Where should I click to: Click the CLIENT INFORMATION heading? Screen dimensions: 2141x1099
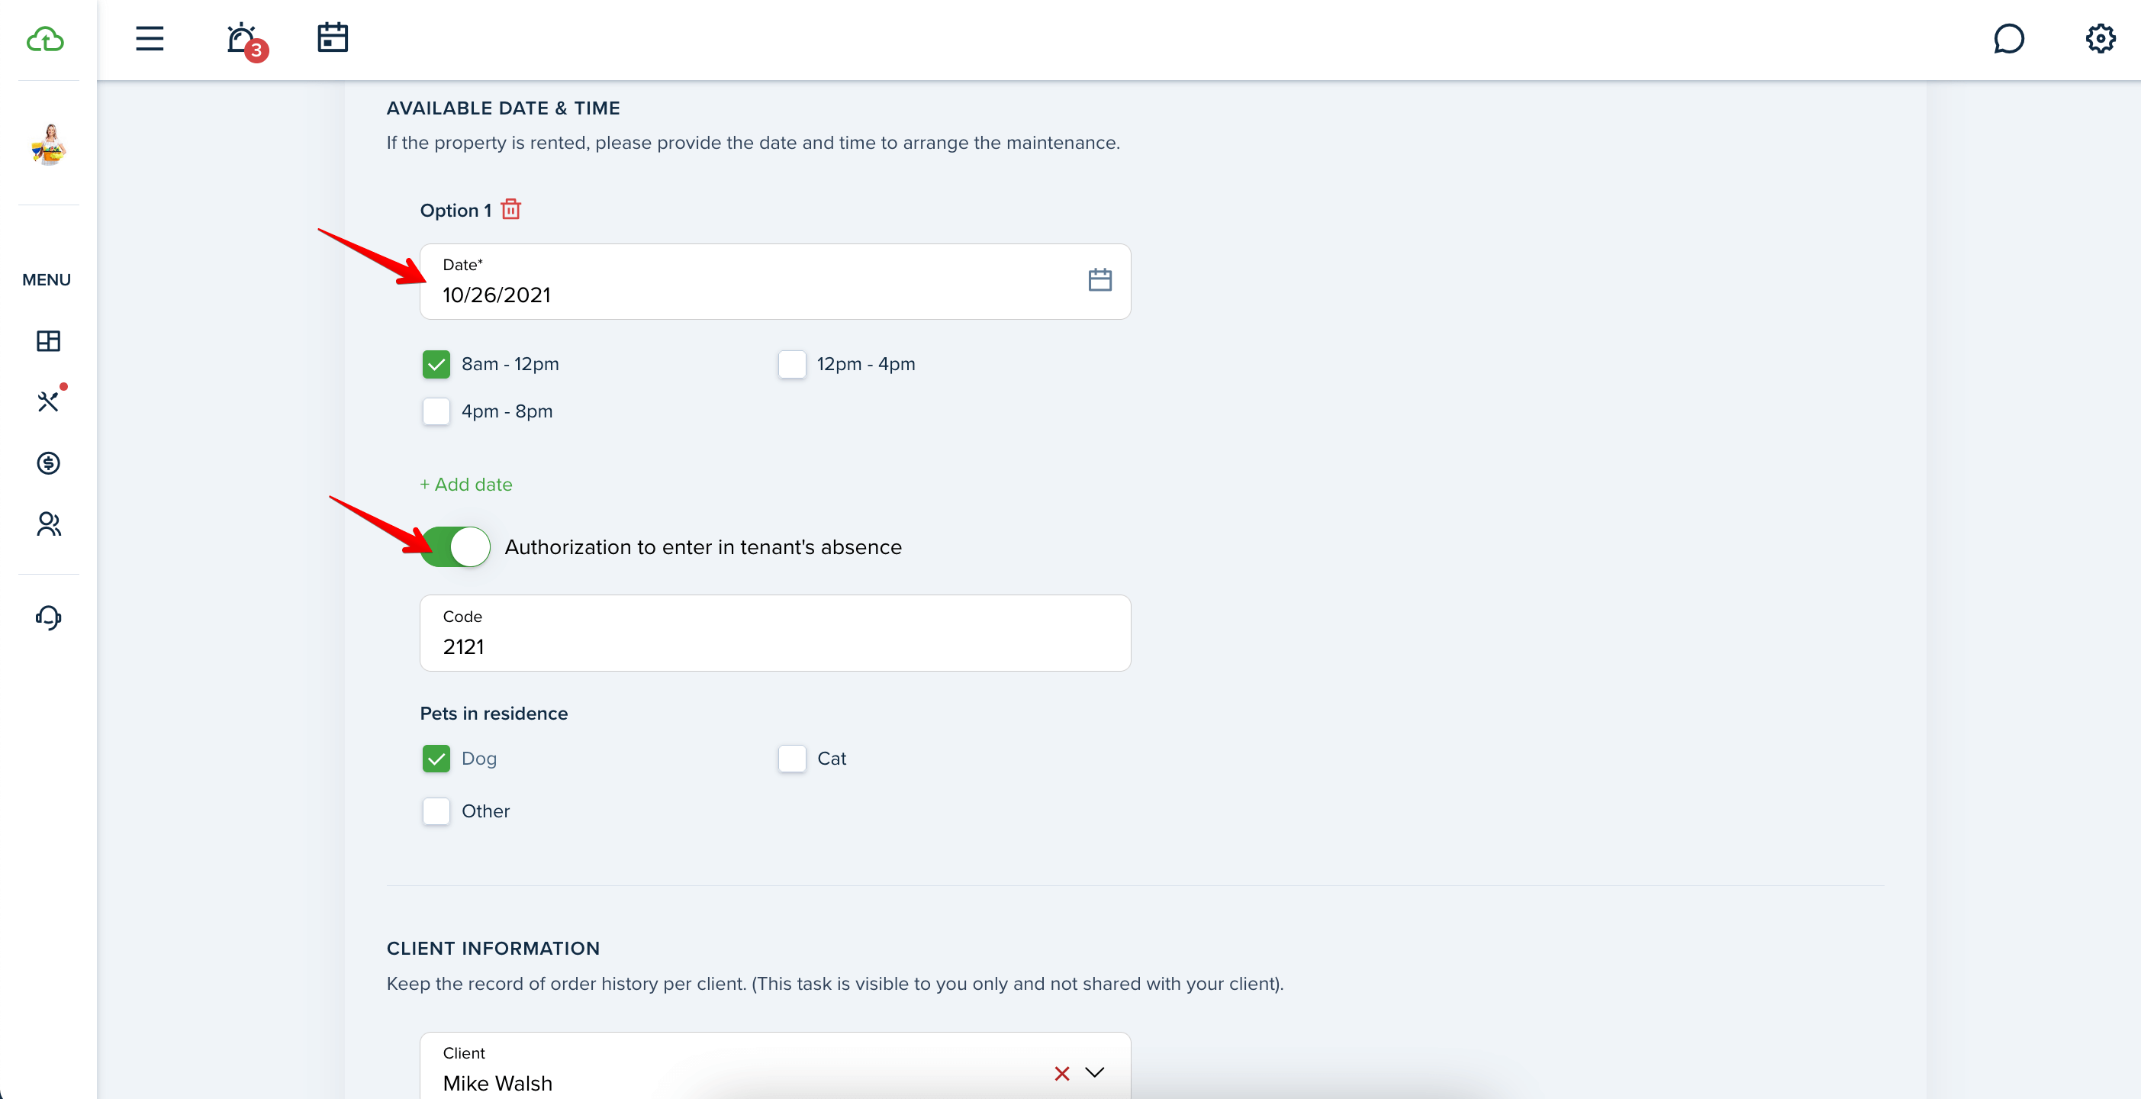(x=493, y=949)
